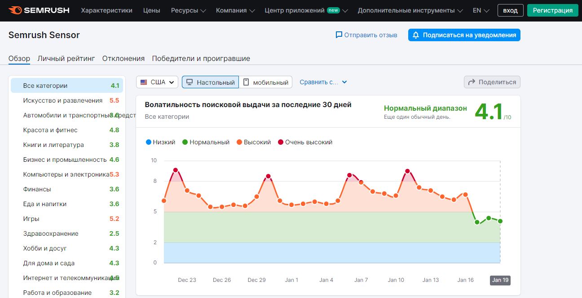This screenshot has width=582, height=298.
Task: Click the share arrow icon
Action: tap(472, 82)
